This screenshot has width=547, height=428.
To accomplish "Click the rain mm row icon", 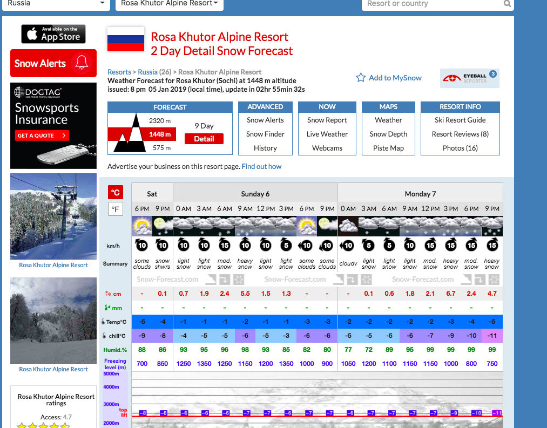I will [x=107, y=308].
